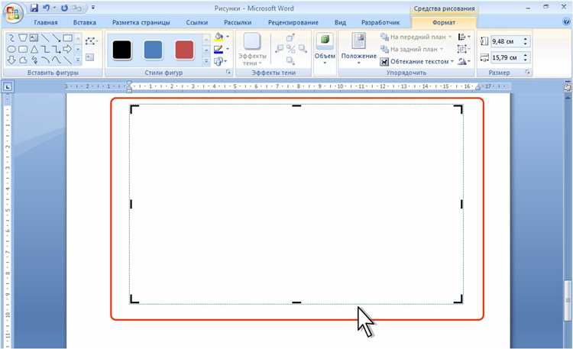The image size is (573, 349).
Task: Click the vertical scrollbar thumb
Action: pos(568,299)
